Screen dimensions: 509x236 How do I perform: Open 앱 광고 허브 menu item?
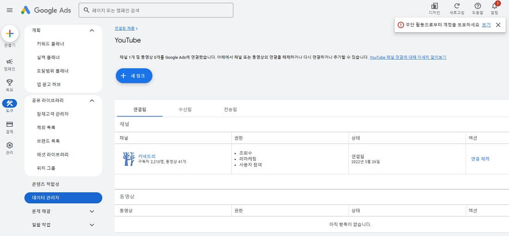49,84
